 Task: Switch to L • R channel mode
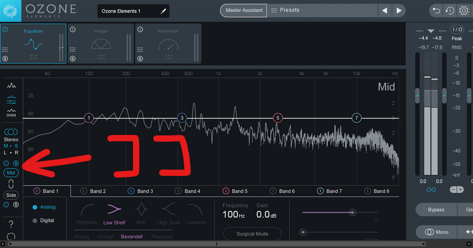(11, 153)
